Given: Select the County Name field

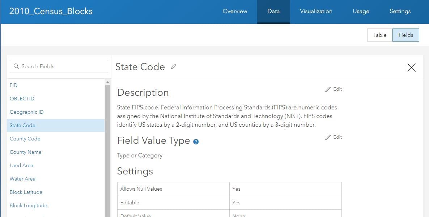Looking at the screenshot, I should tap(25, 152).
